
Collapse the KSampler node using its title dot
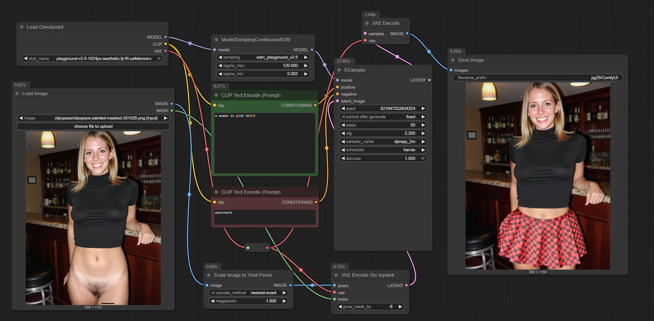(339, 70)
